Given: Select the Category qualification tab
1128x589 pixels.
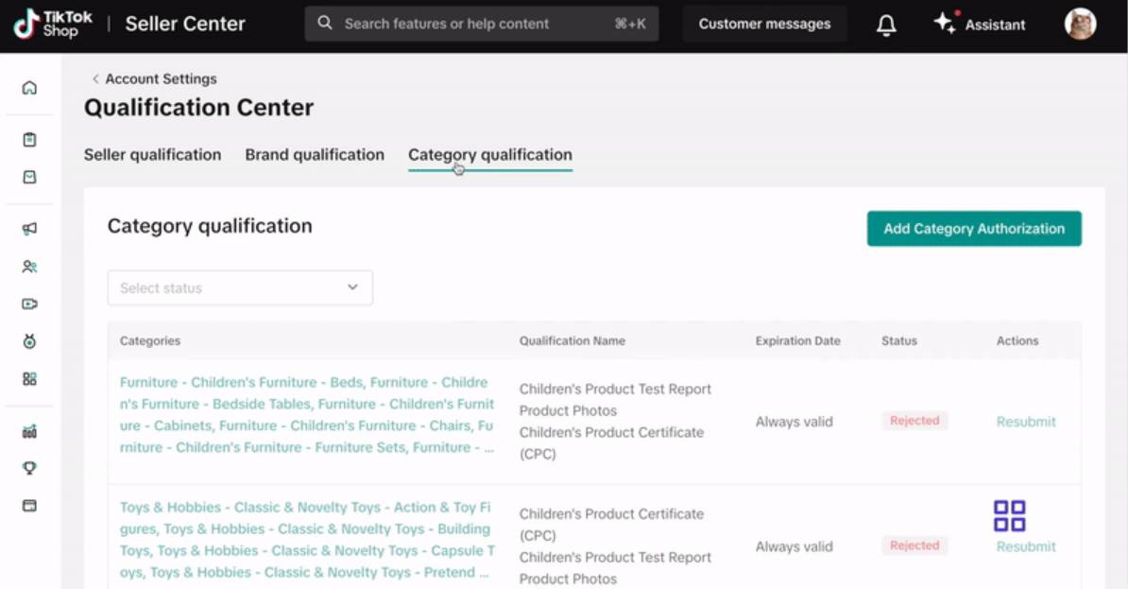Looking at the screenshot, I should click(x=490, y=155).
